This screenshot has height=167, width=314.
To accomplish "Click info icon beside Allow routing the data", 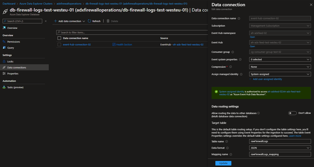I will [259, 113].
